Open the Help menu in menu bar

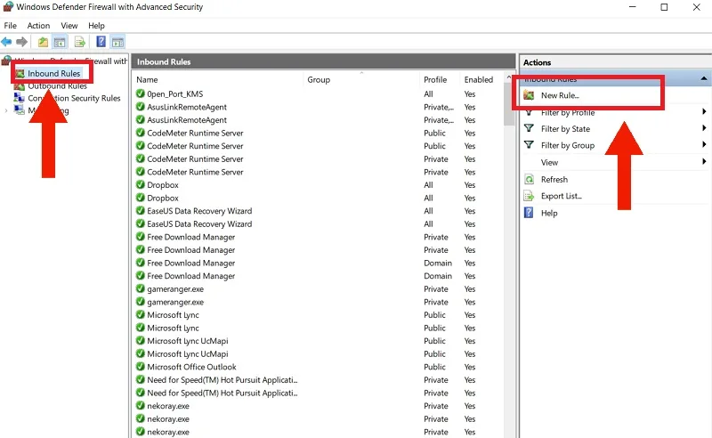96,26
